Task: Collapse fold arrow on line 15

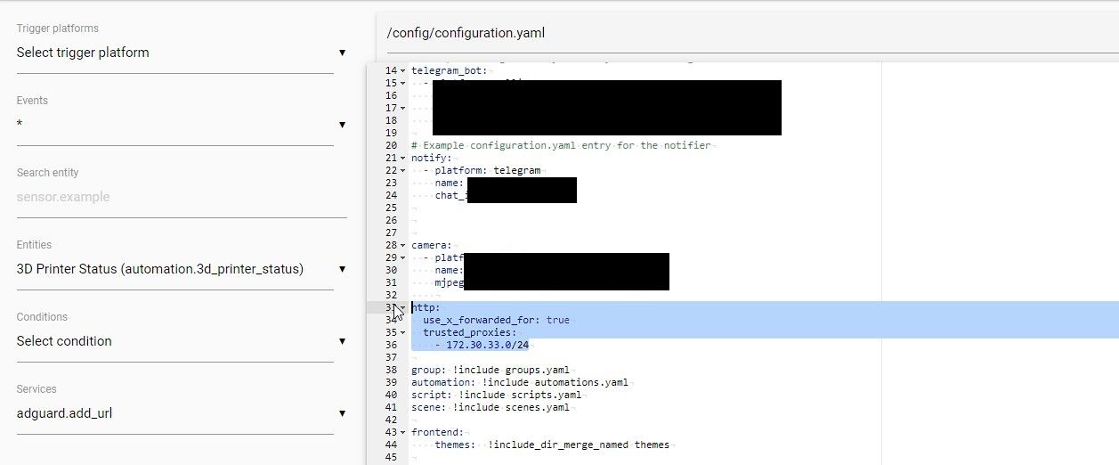Action: coord(403,83)
